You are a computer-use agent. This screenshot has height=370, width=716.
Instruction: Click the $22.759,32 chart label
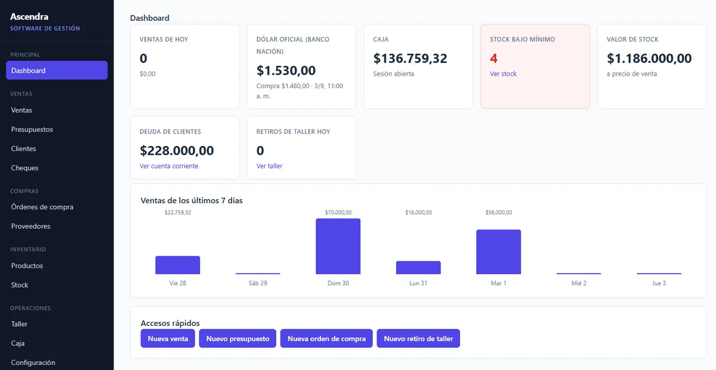click(x=178, y=213)
